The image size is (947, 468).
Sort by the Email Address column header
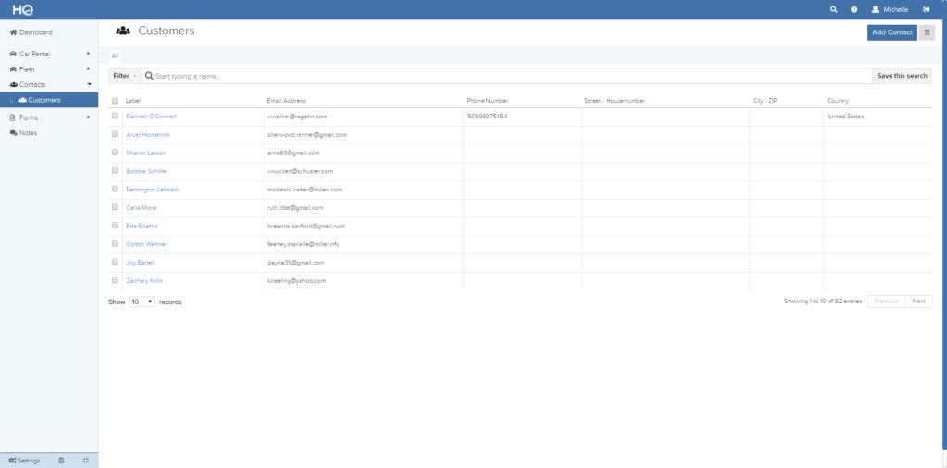(287, 101)
